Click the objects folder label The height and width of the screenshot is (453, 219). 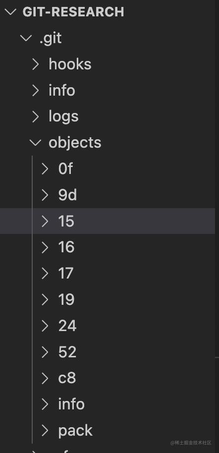point(75,143)
